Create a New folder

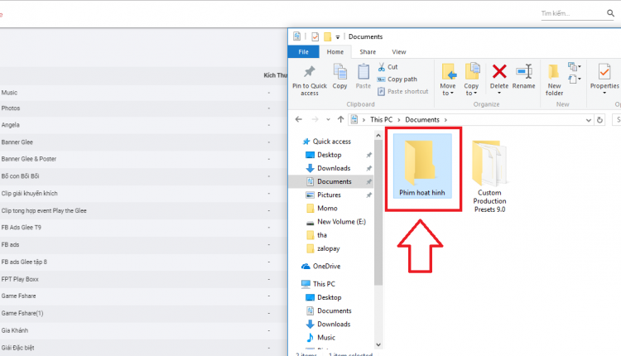(554, 79)
